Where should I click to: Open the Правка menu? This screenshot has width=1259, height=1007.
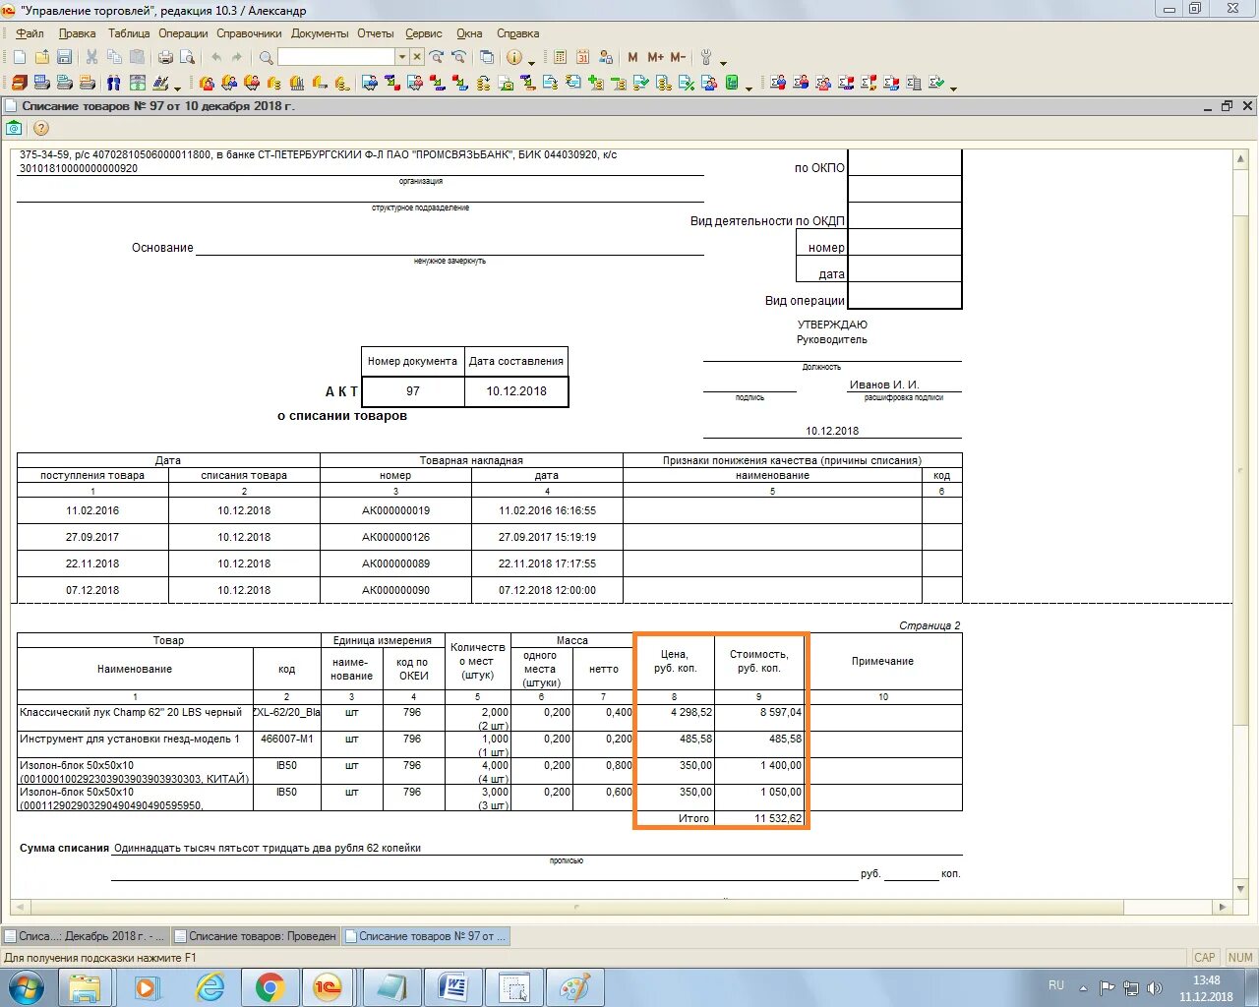(x=77, y=33)
